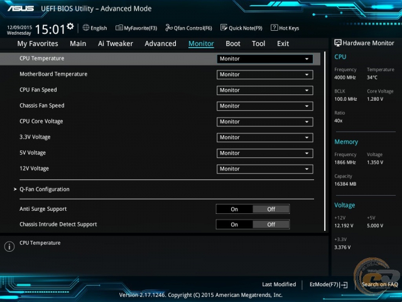Image resolution: width=402 pixels, height=302 pixels.
Task: Switch to the My Favorites tab
Action: [38, 43]
